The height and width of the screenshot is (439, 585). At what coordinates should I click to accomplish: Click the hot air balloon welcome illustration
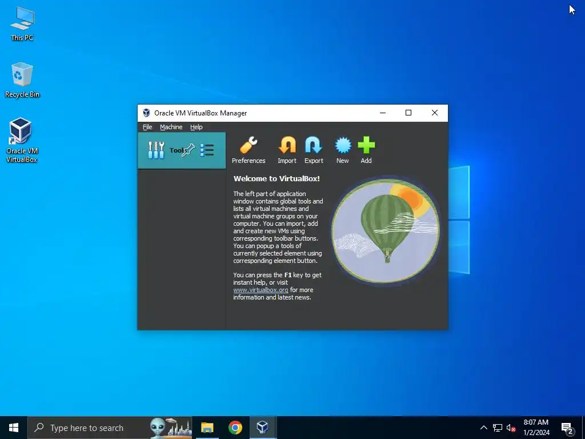(386, 231)
